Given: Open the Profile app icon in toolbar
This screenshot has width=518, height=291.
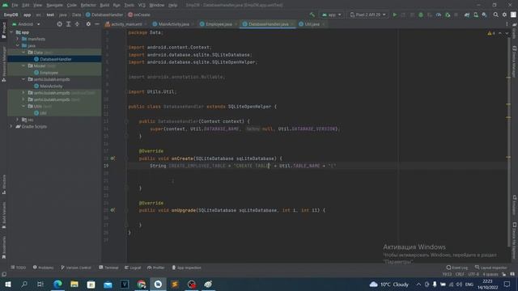Looking at the screenshot, I should [x=439, y=15].
